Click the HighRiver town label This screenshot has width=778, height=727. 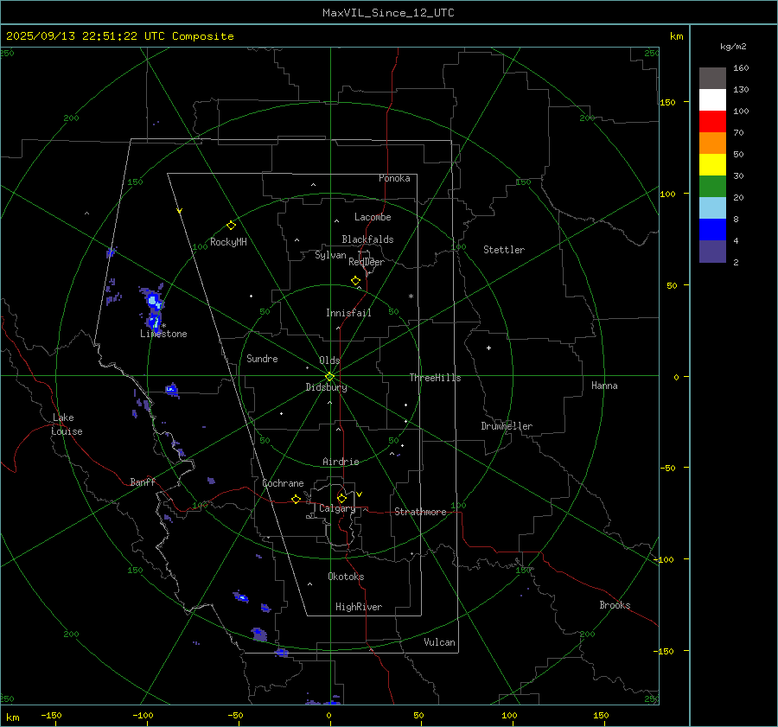(x=359, y=607)
